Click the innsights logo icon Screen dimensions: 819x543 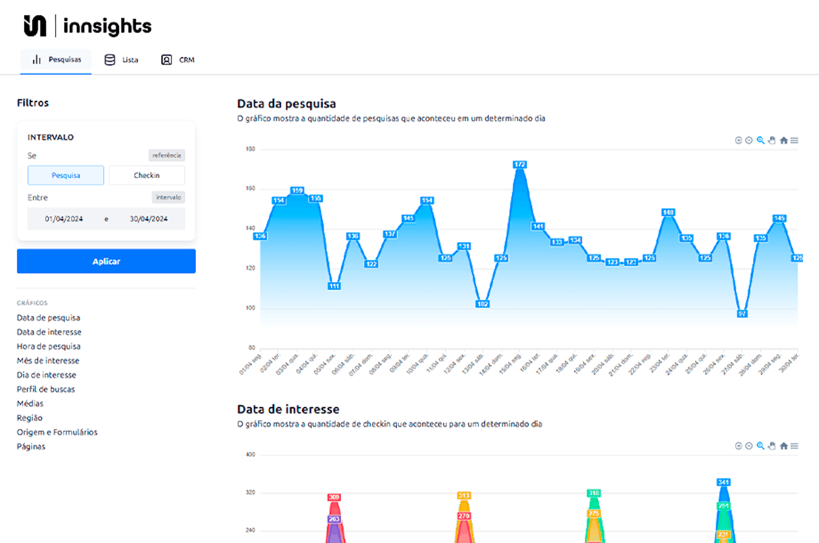(x=36, y=26)
